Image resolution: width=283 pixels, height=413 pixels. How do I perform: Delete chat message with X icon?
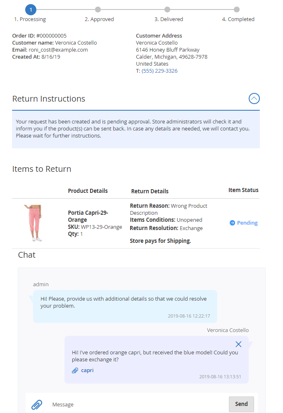(x=238, y=344)
